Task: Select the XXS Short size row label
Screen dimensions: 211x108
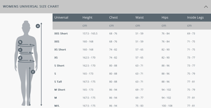Action: click(61, 34)
